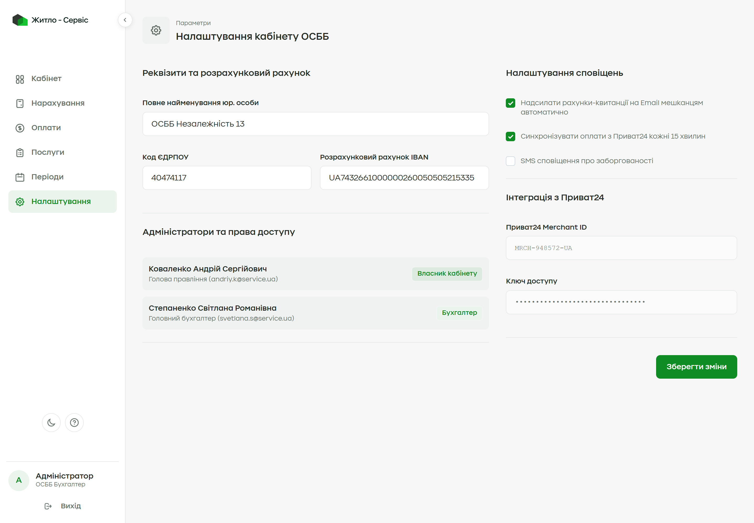Screen dimensions: 754x523
Task: Click the Вихід link text
Action: [x=71, y=506]
